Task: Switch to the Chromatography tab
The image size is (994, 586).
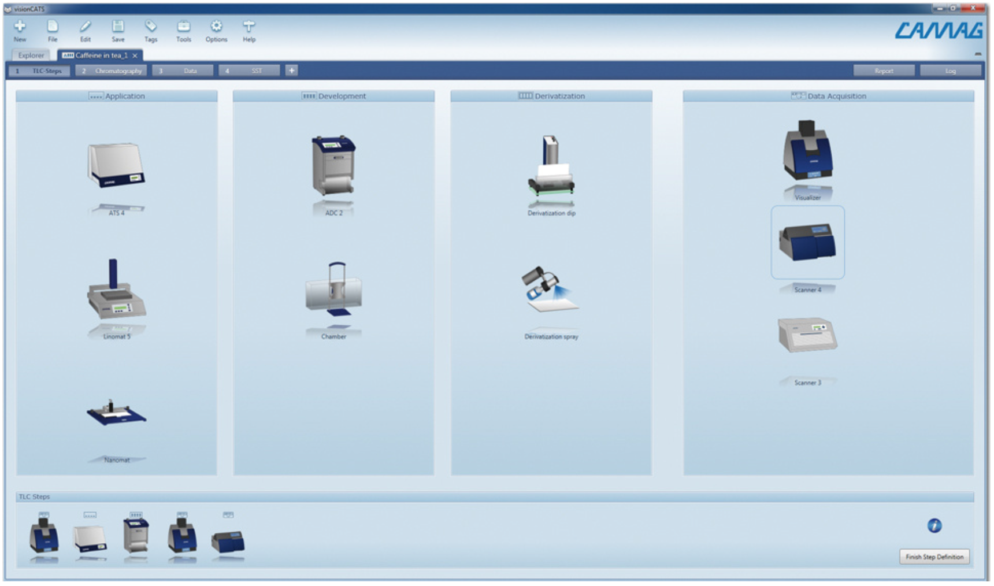Action: [x=112, y=70]
